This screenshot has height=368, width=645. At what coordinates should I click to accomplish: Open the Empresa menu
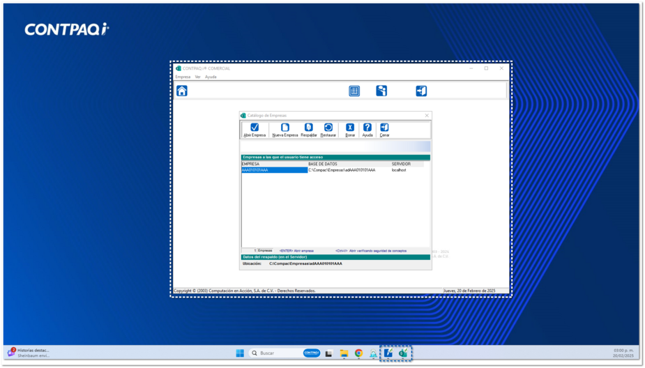pos(183,77)
